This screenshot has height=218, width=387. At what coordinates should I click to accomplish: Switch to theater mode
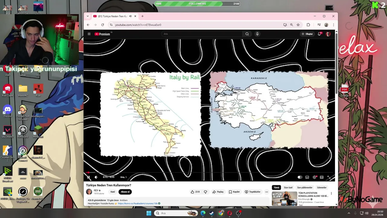tap(322, 177)
